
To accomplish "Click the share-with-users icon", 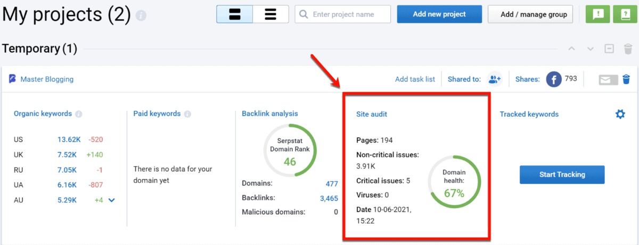I will point(495,79).
